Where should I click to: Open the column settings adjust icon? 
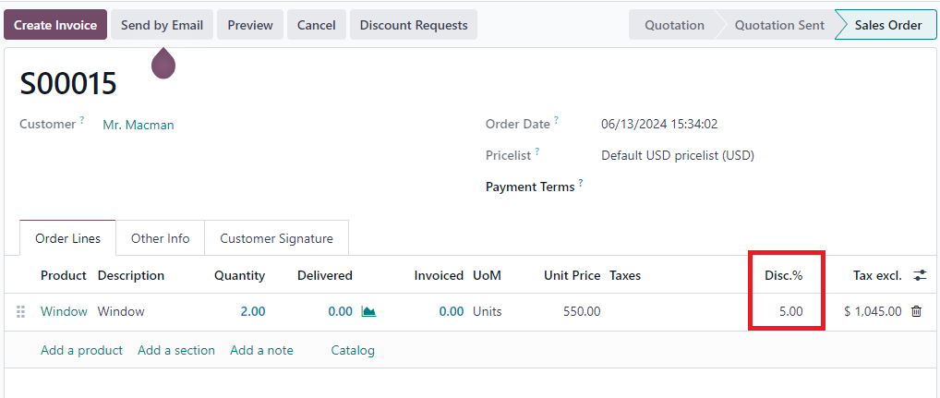pos(920,276)
